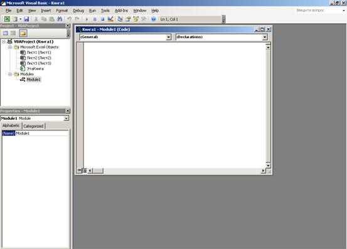Click the Copy icon in the toolbar

pyautogui.click(x=44, y=19)
